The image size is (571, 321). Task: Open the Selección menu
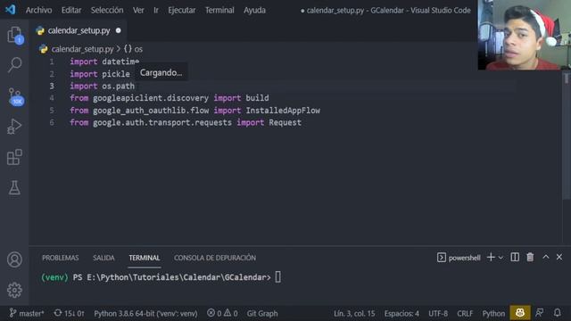(107, 10)
